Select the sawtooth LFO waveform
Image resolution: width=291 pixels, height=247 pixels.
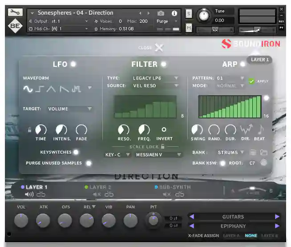pos(64,89)
